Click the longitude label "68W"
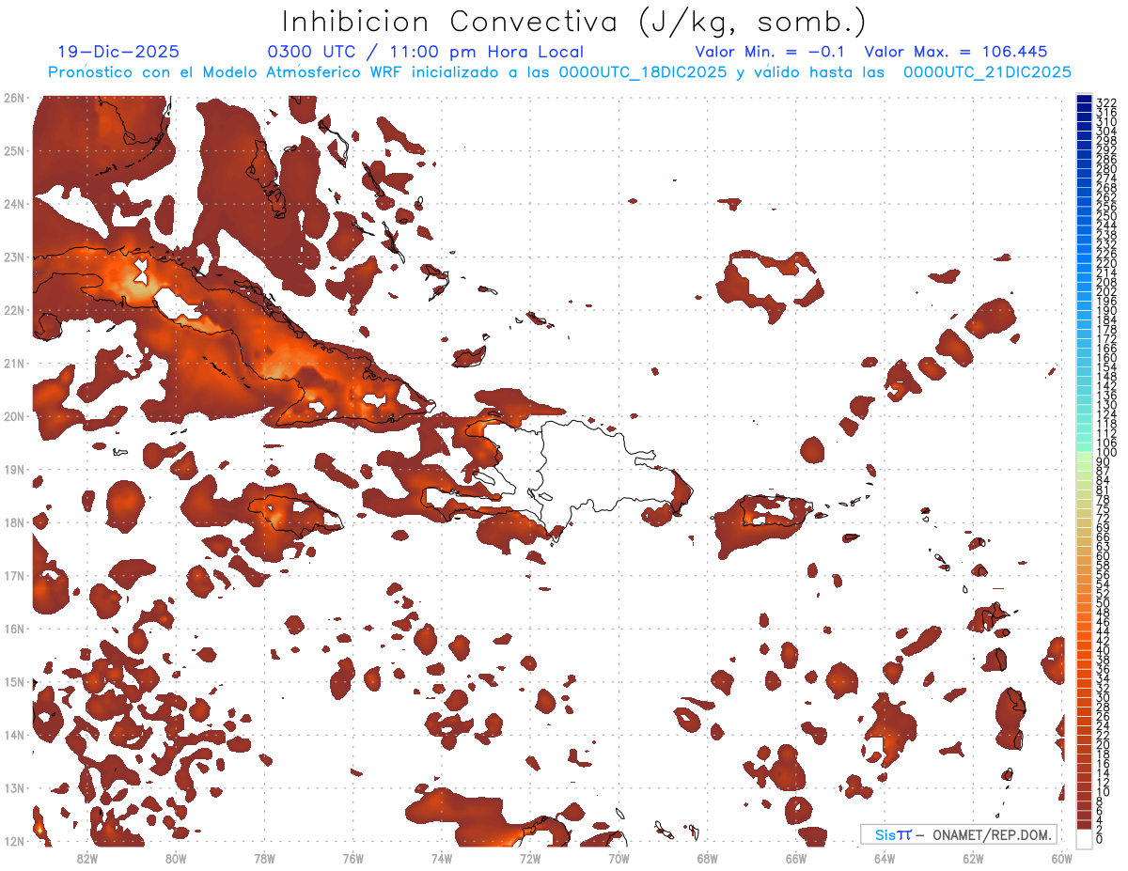 pos(707,857)
